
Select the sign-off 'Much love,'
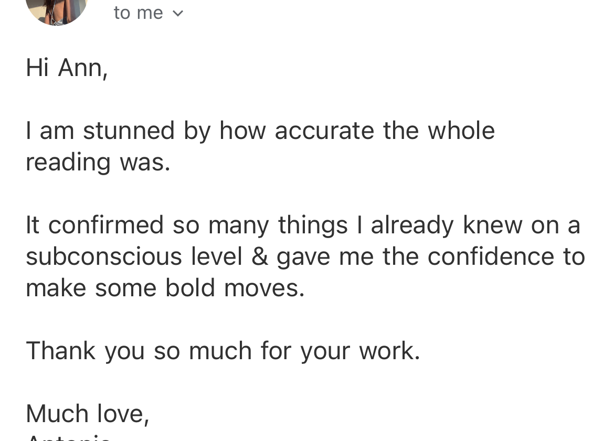pyautogui.click(x=88, y=413)
